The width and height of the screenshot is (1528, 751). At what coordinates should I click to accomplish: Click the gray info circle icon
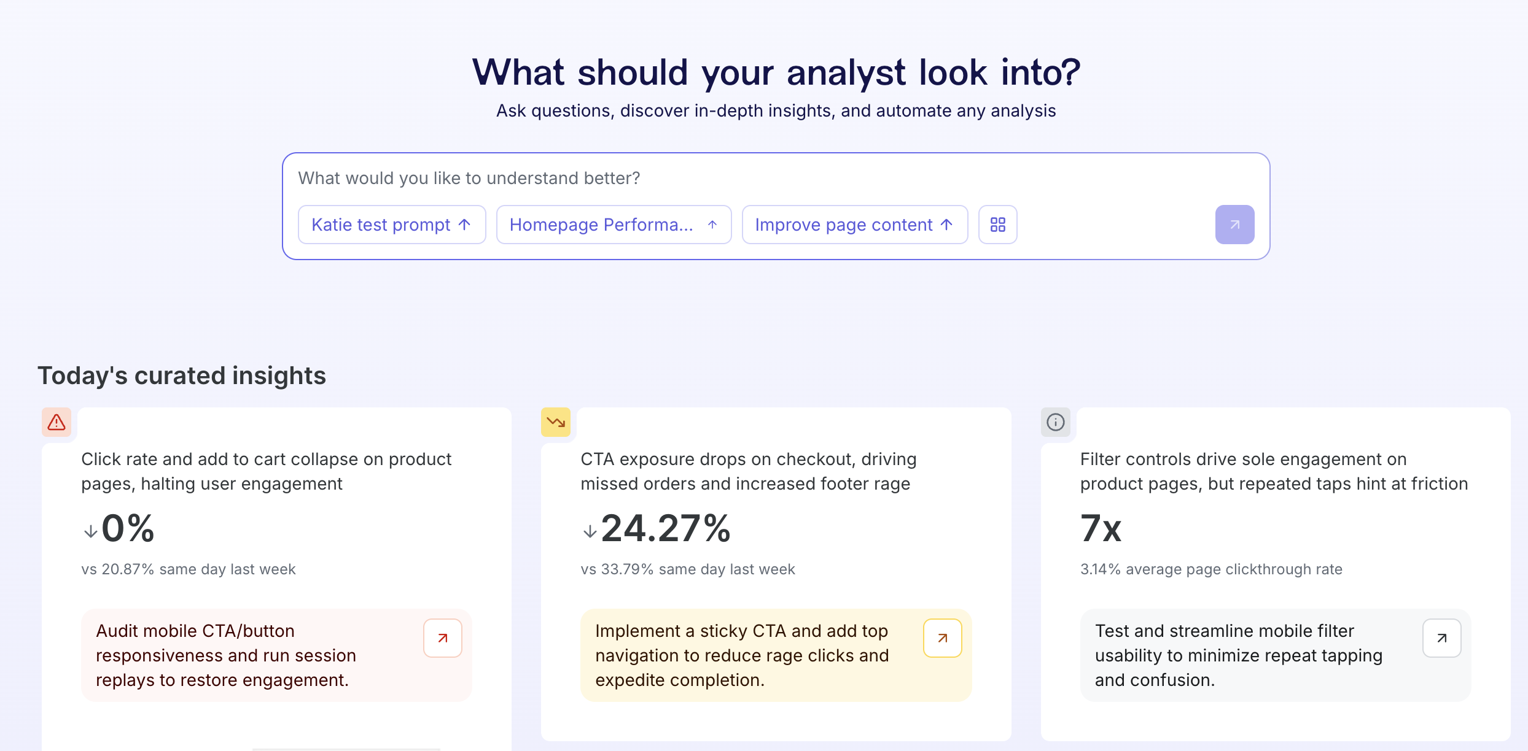tap(1056, 422)
